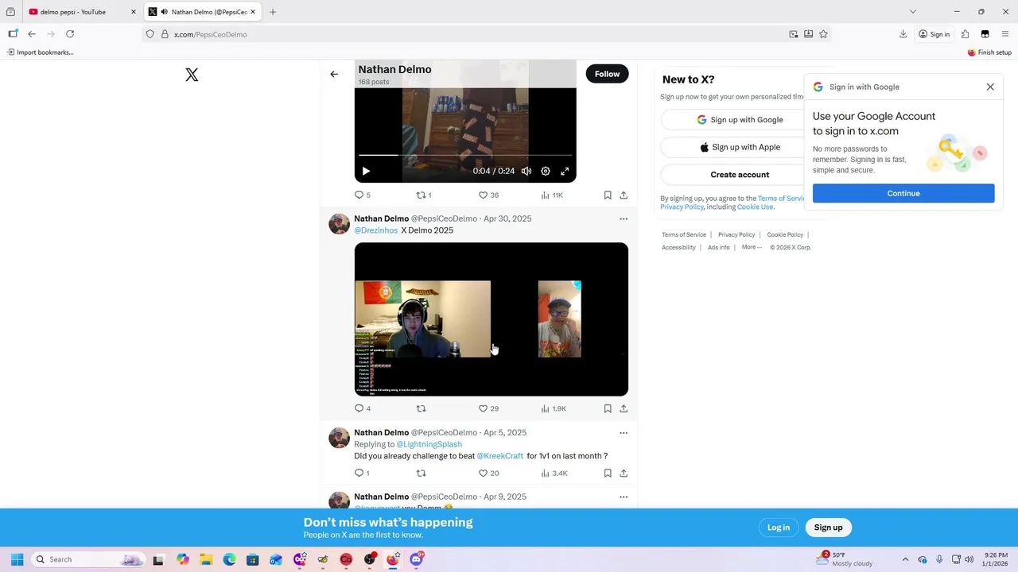This screenshot has width=1018, height=572.
Task: Bookmark this page with the star icon
Action: pyautogui.click(x=823, y=34)
